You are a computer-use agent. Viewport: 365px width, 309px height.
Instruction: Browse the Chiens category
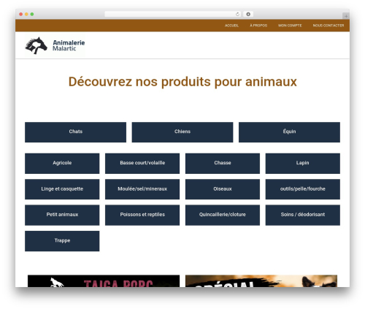pos(182,132)
